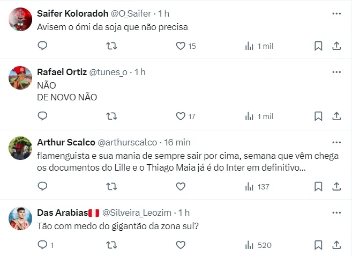The width and height of the screenshot is (352, 256).
Task: Like Arthur Scalco's tweet
Action: tap(181, 187)
